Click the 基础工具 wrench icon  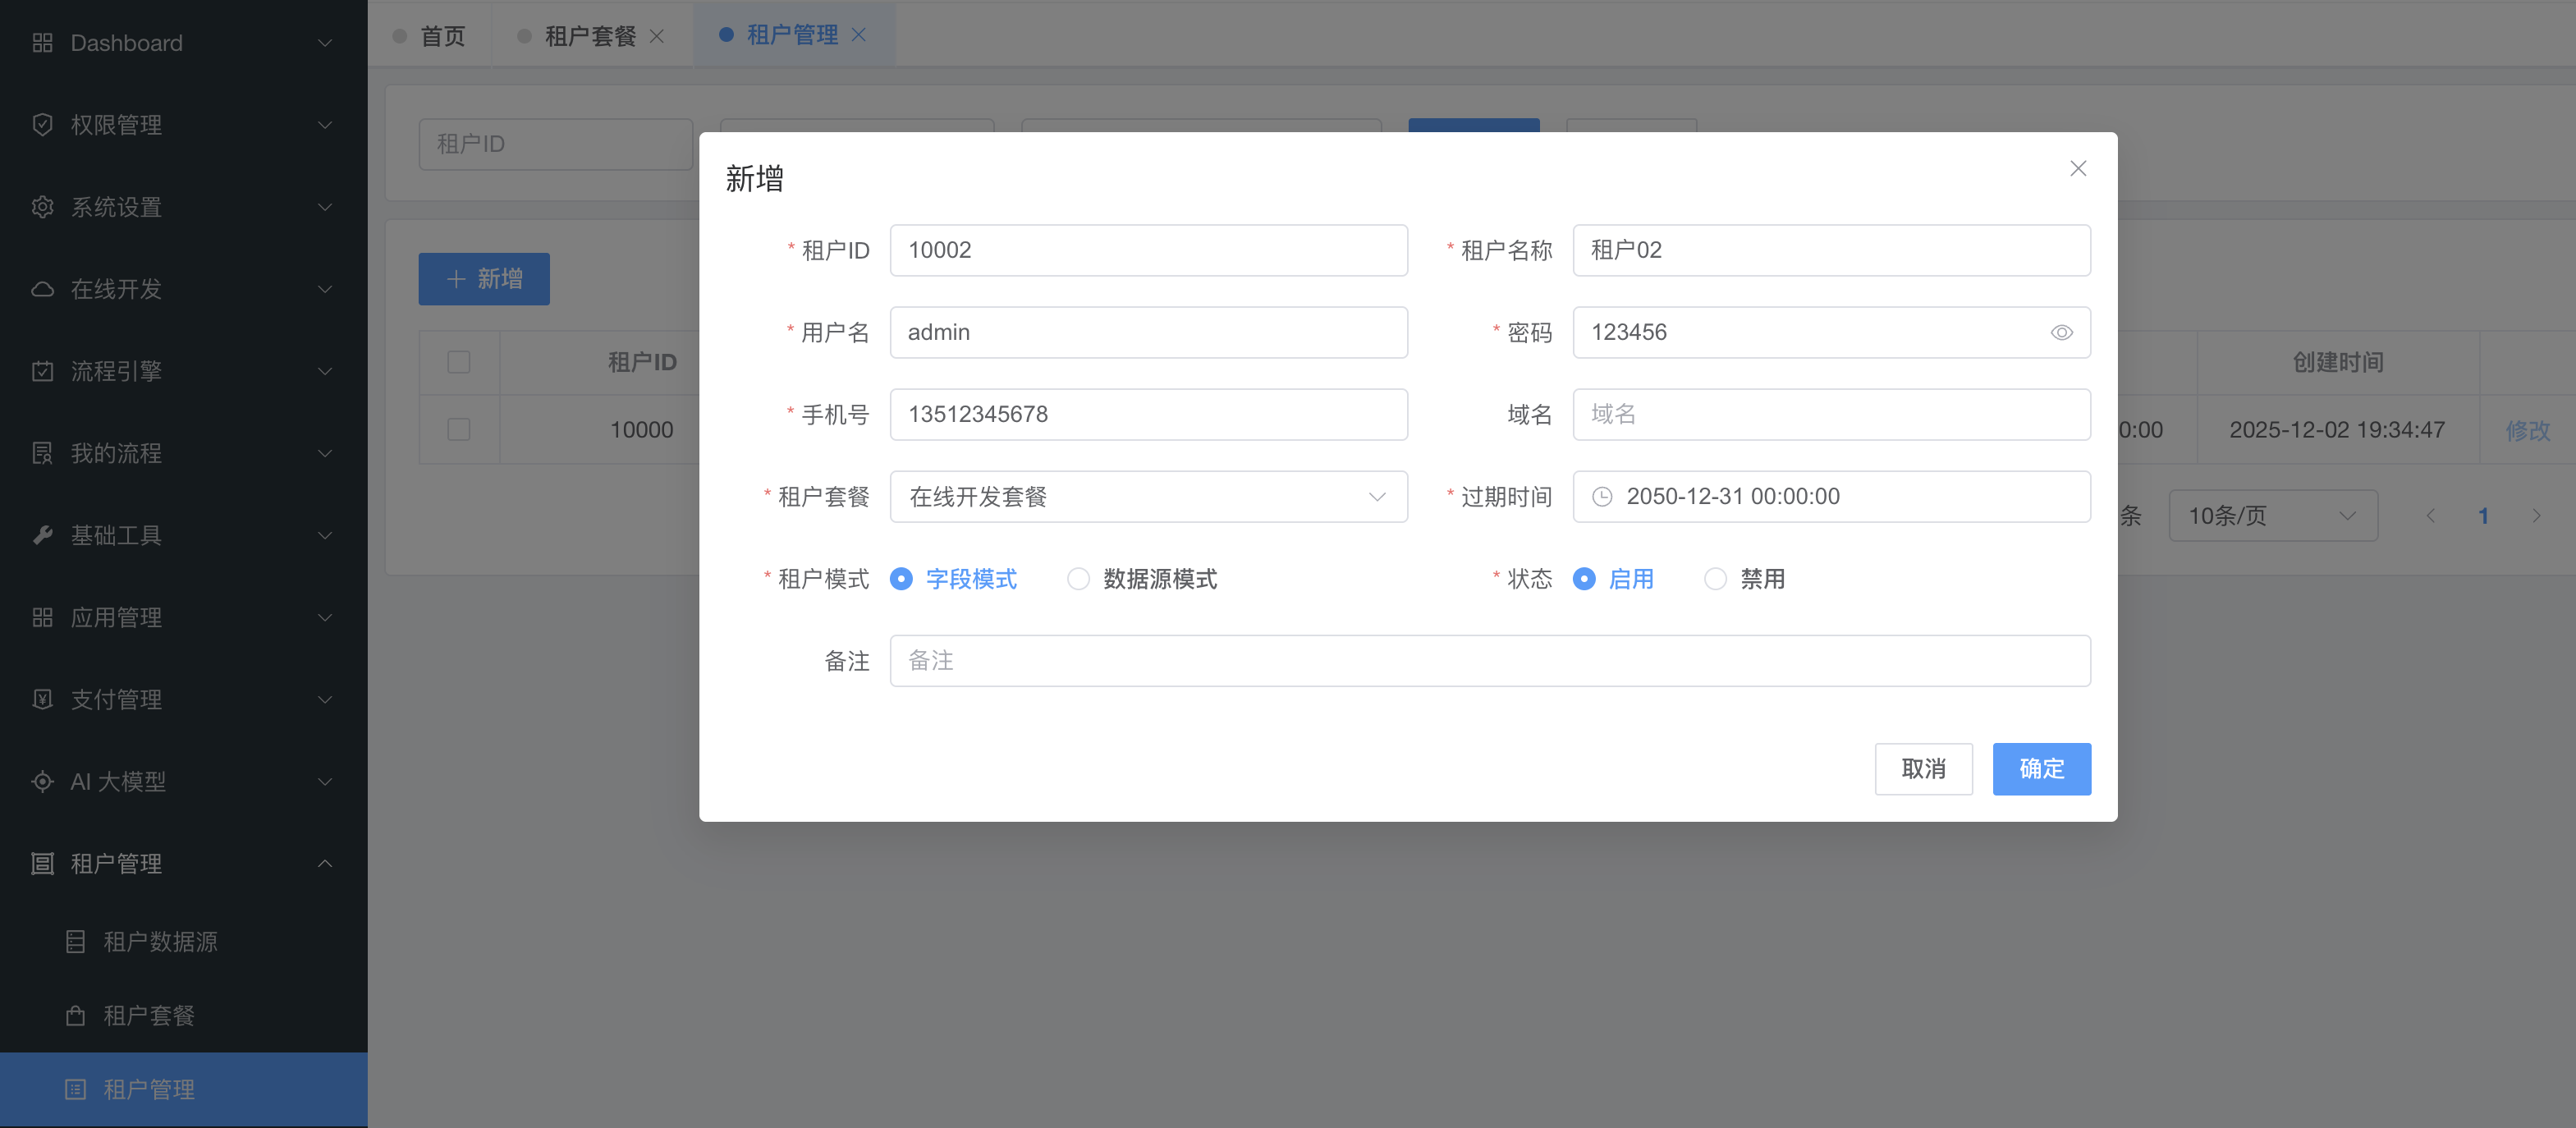42,535
